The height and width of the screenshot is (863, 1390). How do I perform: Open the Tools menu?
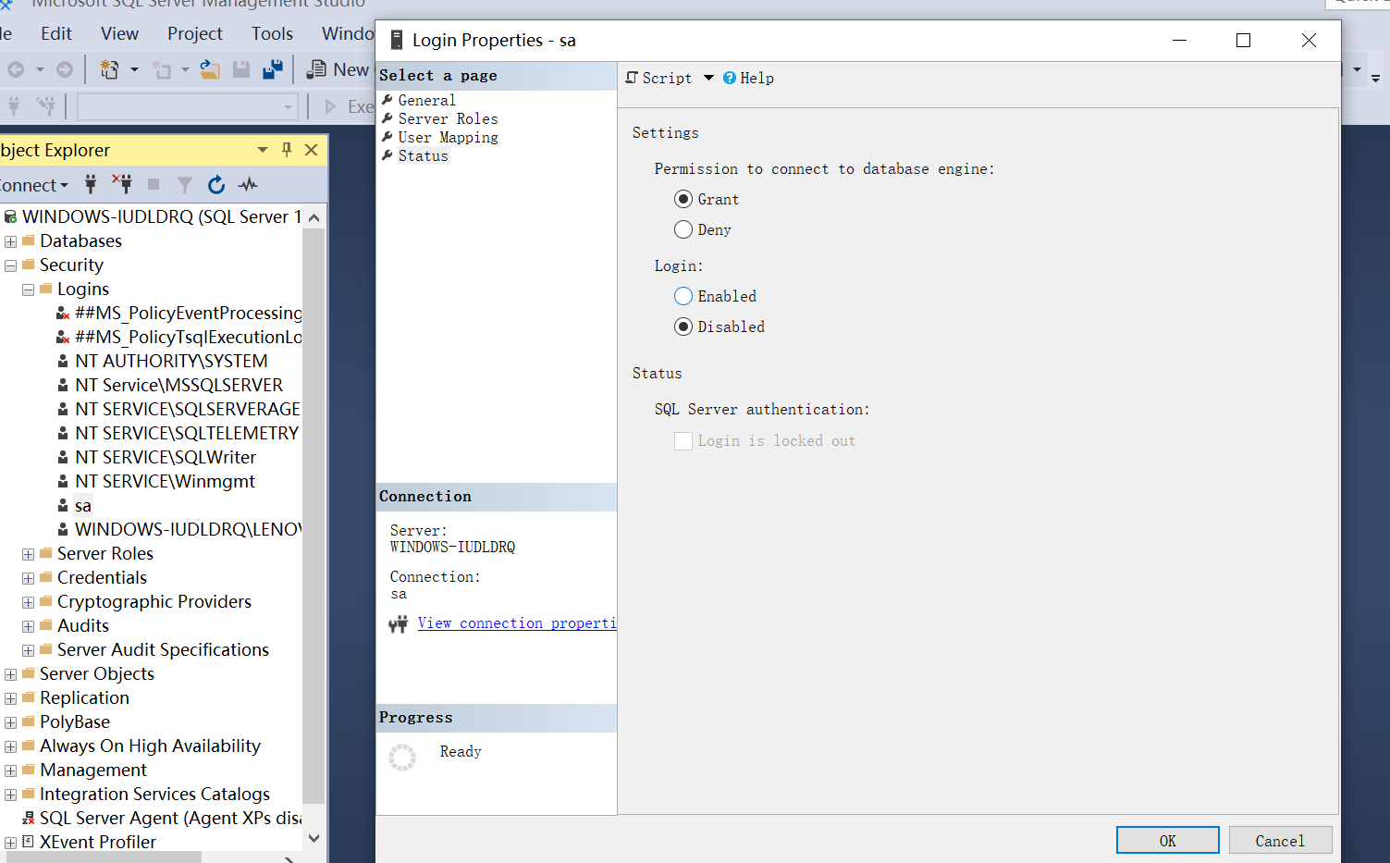[x=272, y=33]
